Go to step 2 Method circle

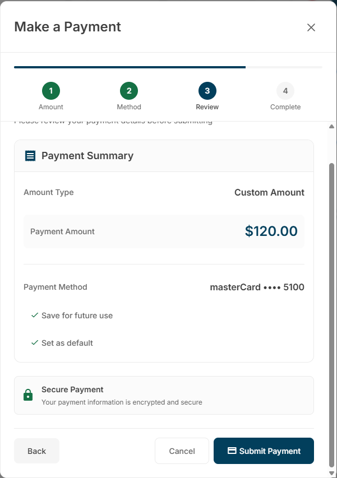coord(129,91)
